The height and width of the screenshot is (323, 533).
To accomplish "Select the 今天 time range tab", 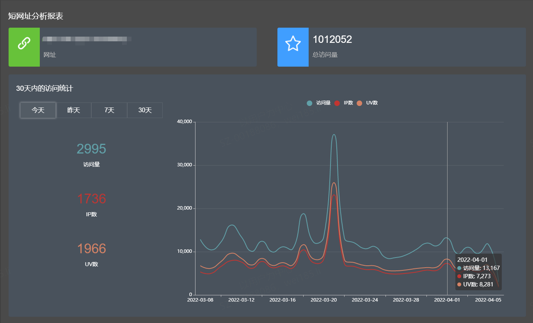I will 38,110.
